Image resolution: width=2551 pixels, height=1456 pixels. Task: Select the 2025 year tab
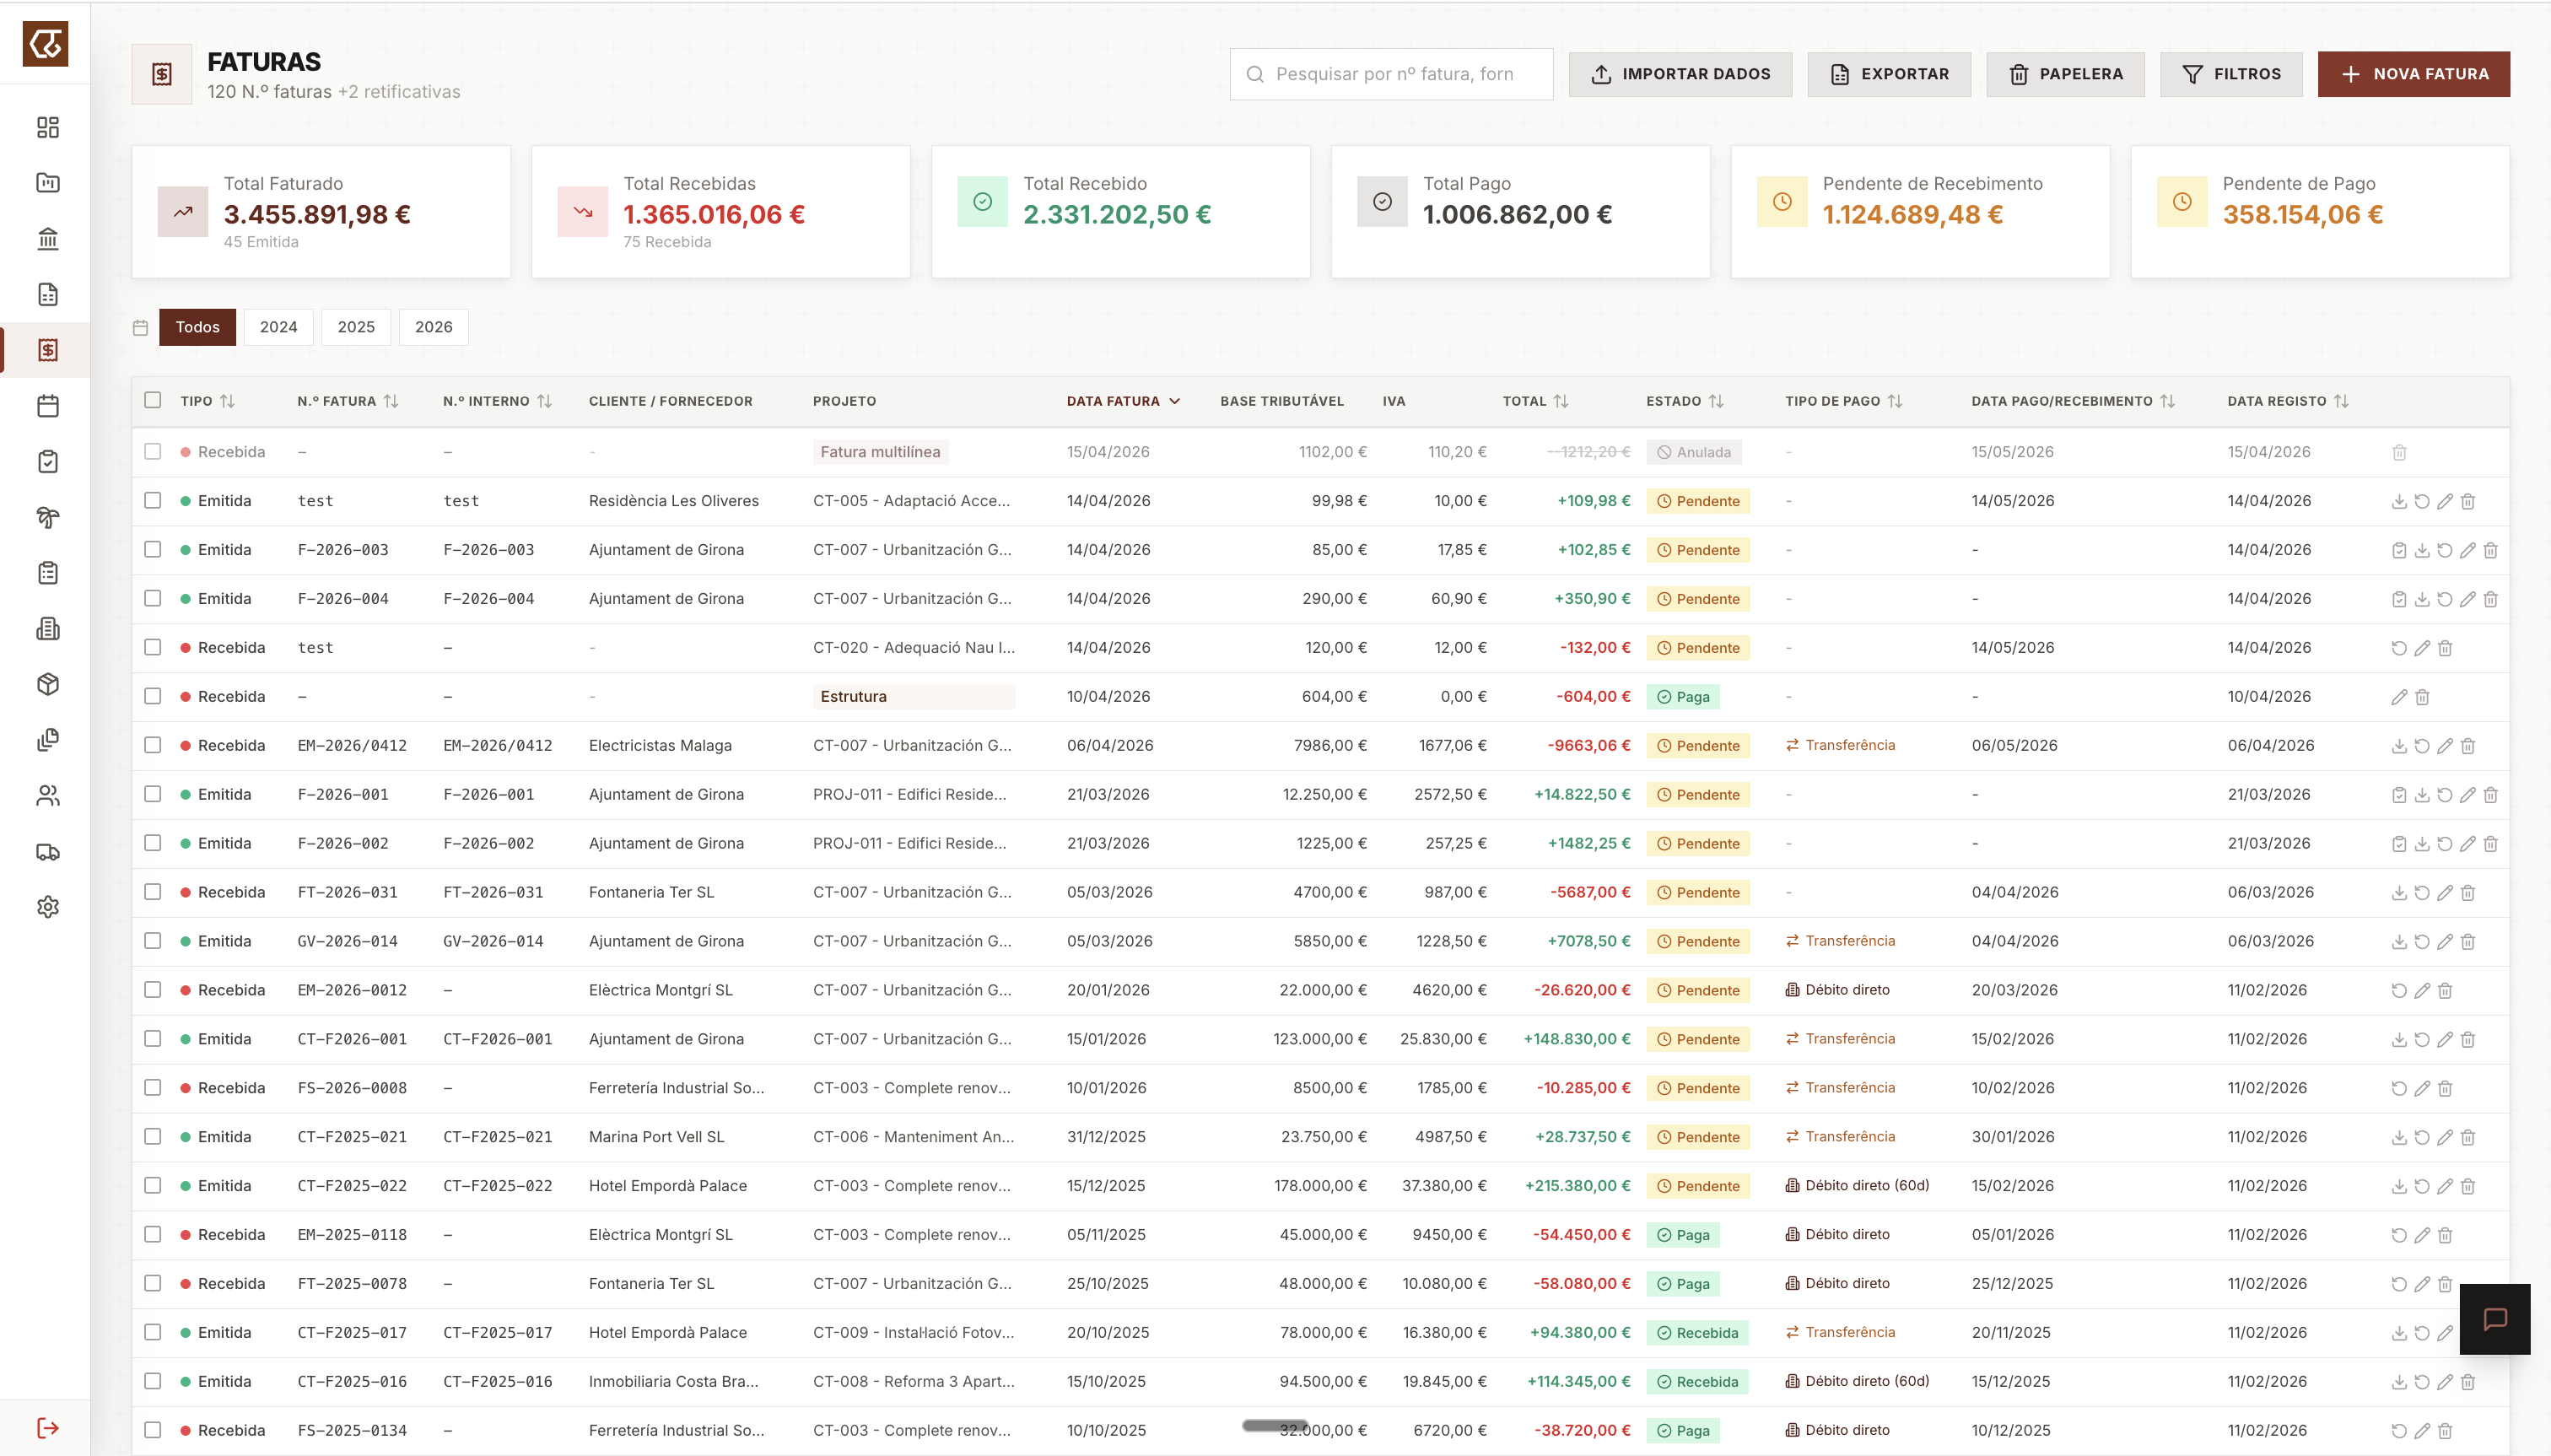click(x=356, y=327)
